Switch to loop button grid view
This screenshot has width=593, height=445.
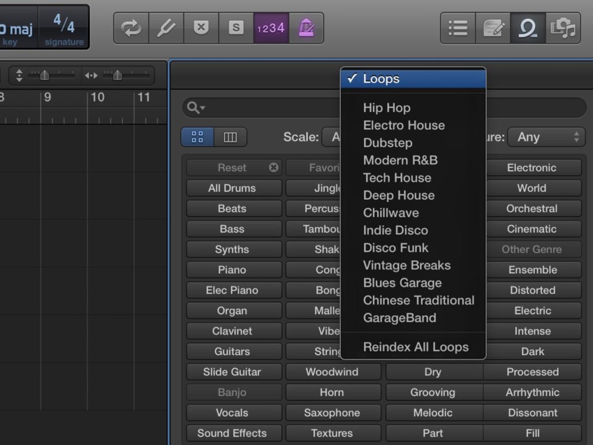coord(197,137)
